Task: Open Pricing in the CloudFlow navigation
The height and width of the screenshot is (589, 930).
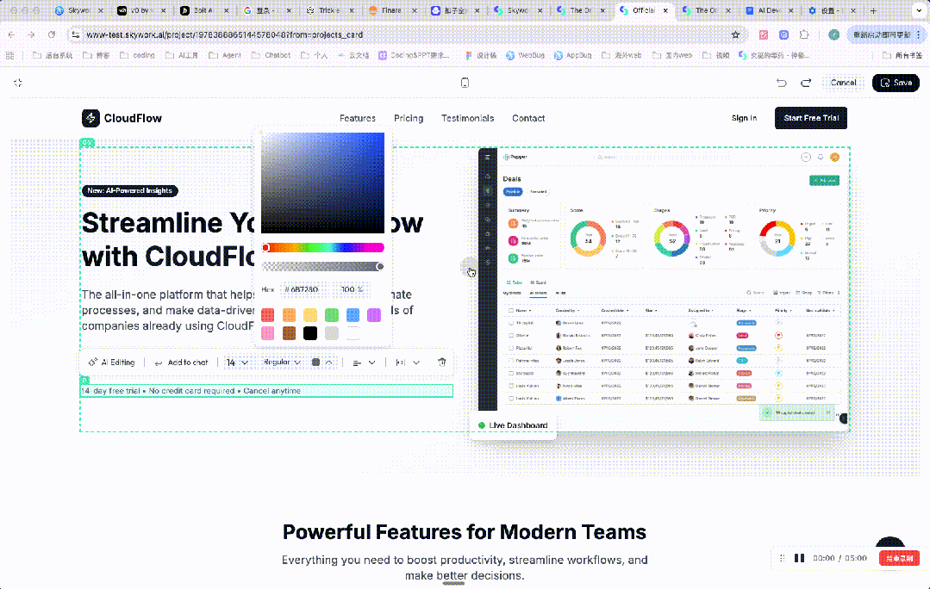Action: [409, 118]
